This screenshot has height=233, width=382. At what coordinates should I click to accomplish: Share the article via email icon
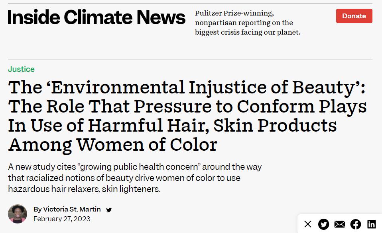[340, 224]
